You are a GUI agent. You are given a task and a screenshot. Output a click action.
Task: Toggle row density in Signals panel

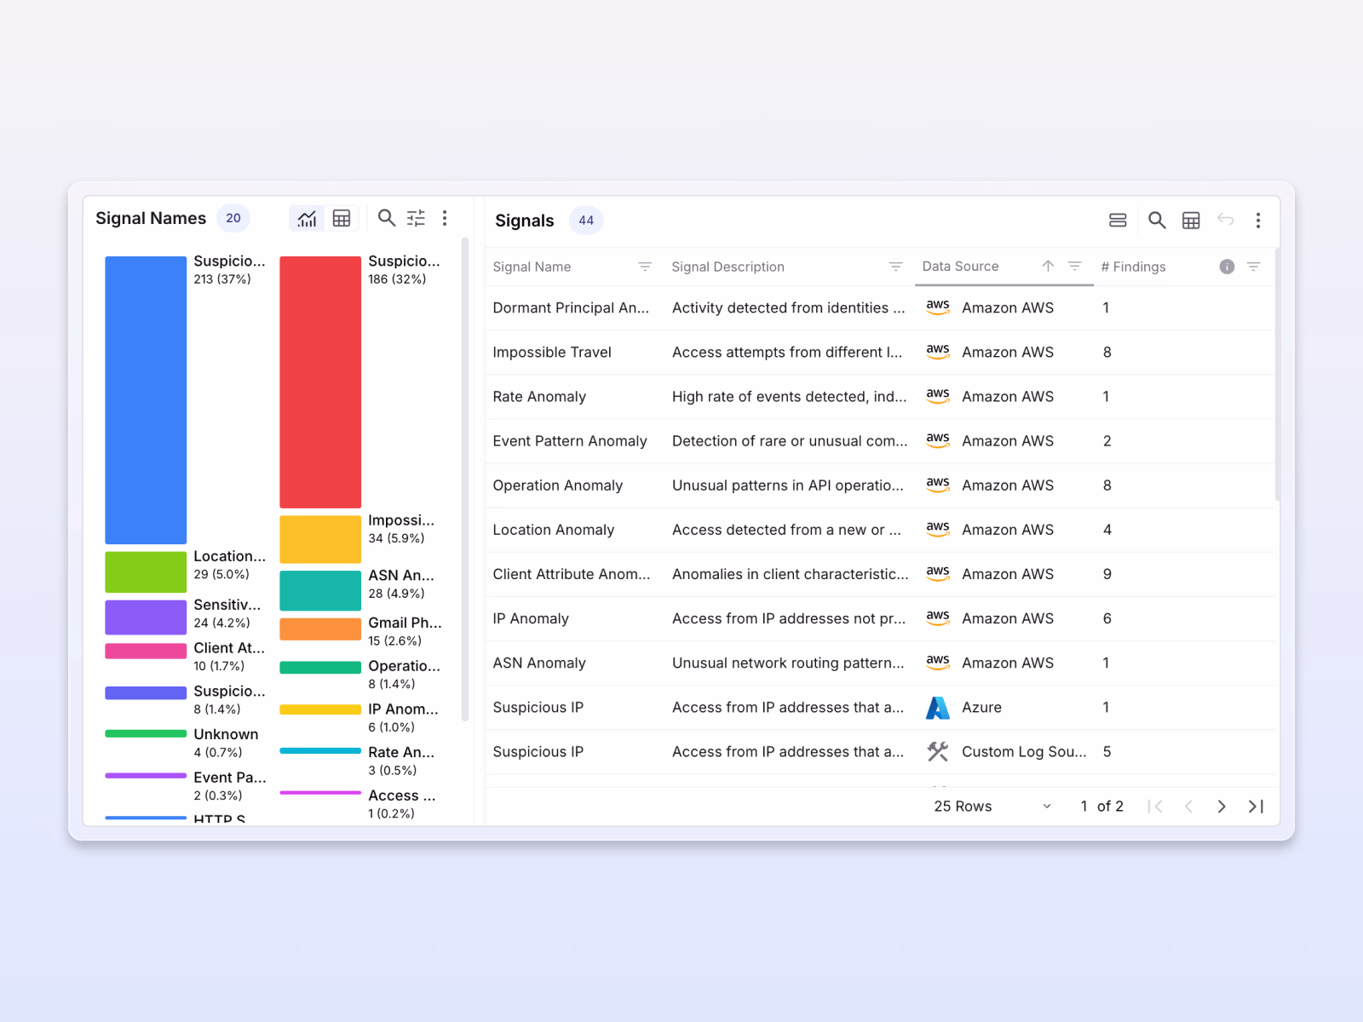(1118, 221)
